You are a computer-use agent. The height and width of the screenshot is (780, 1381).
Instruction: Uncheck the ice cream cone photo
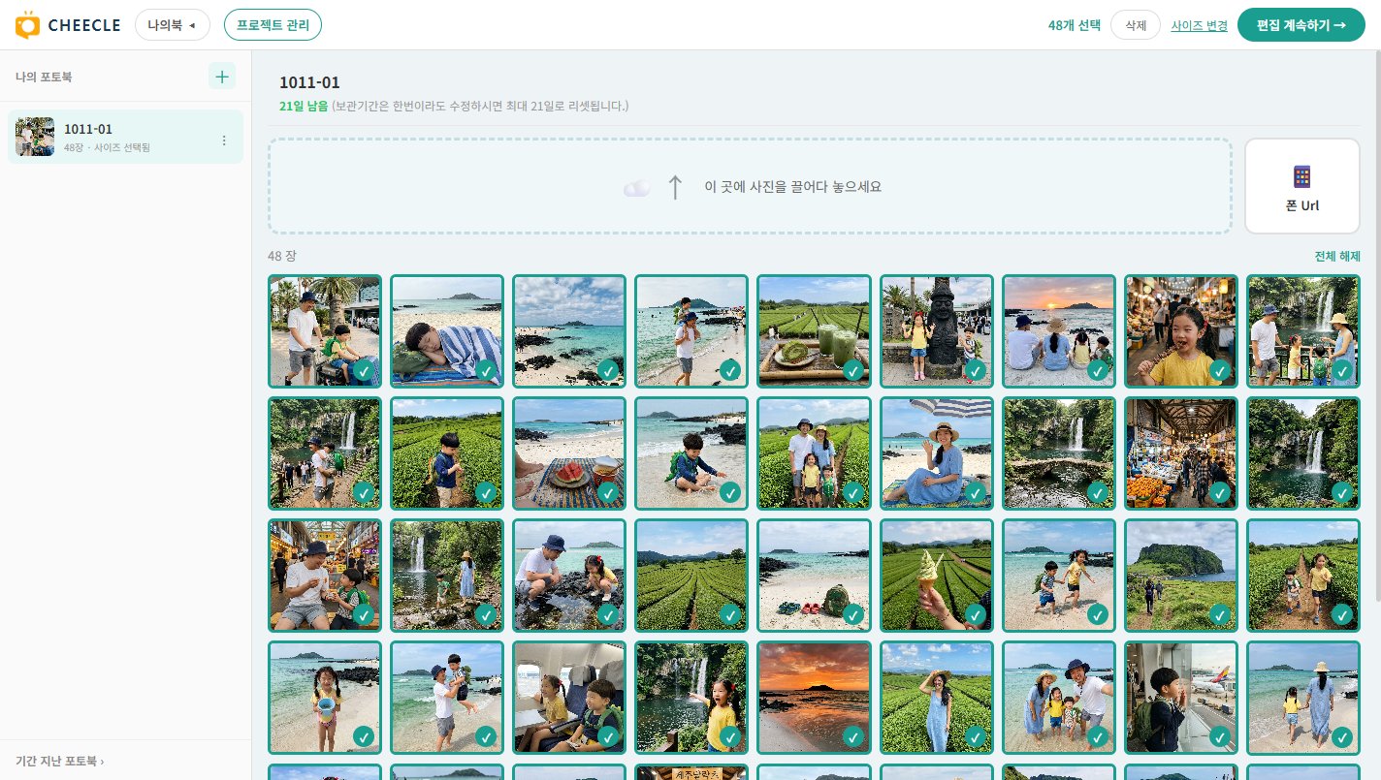[975, 614]
